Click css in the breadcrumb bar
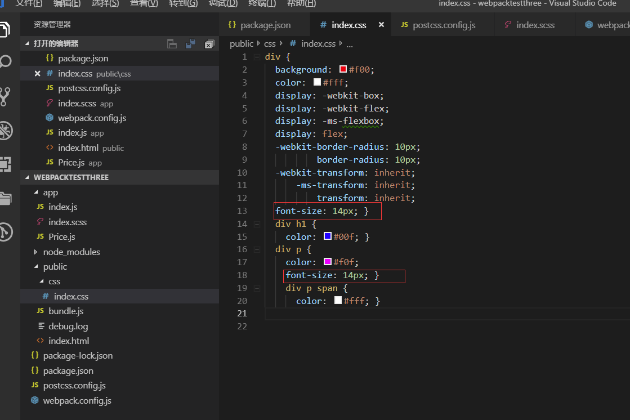The image size is (630, 420). pos(270,43)
